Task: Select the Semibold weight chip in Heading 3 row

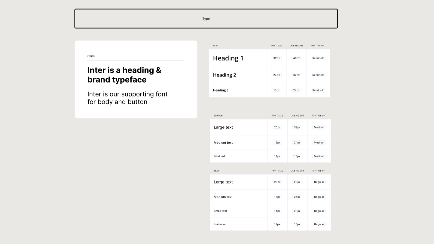Action: (x=318, y=90)
